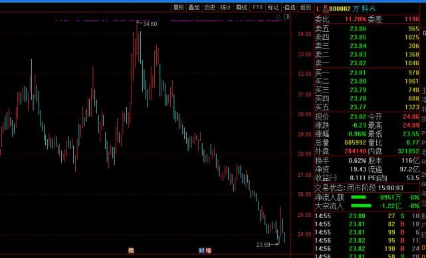Screen dimensions: 426x258
Task: Click the 标记 mark button
Action: [273, 7]
